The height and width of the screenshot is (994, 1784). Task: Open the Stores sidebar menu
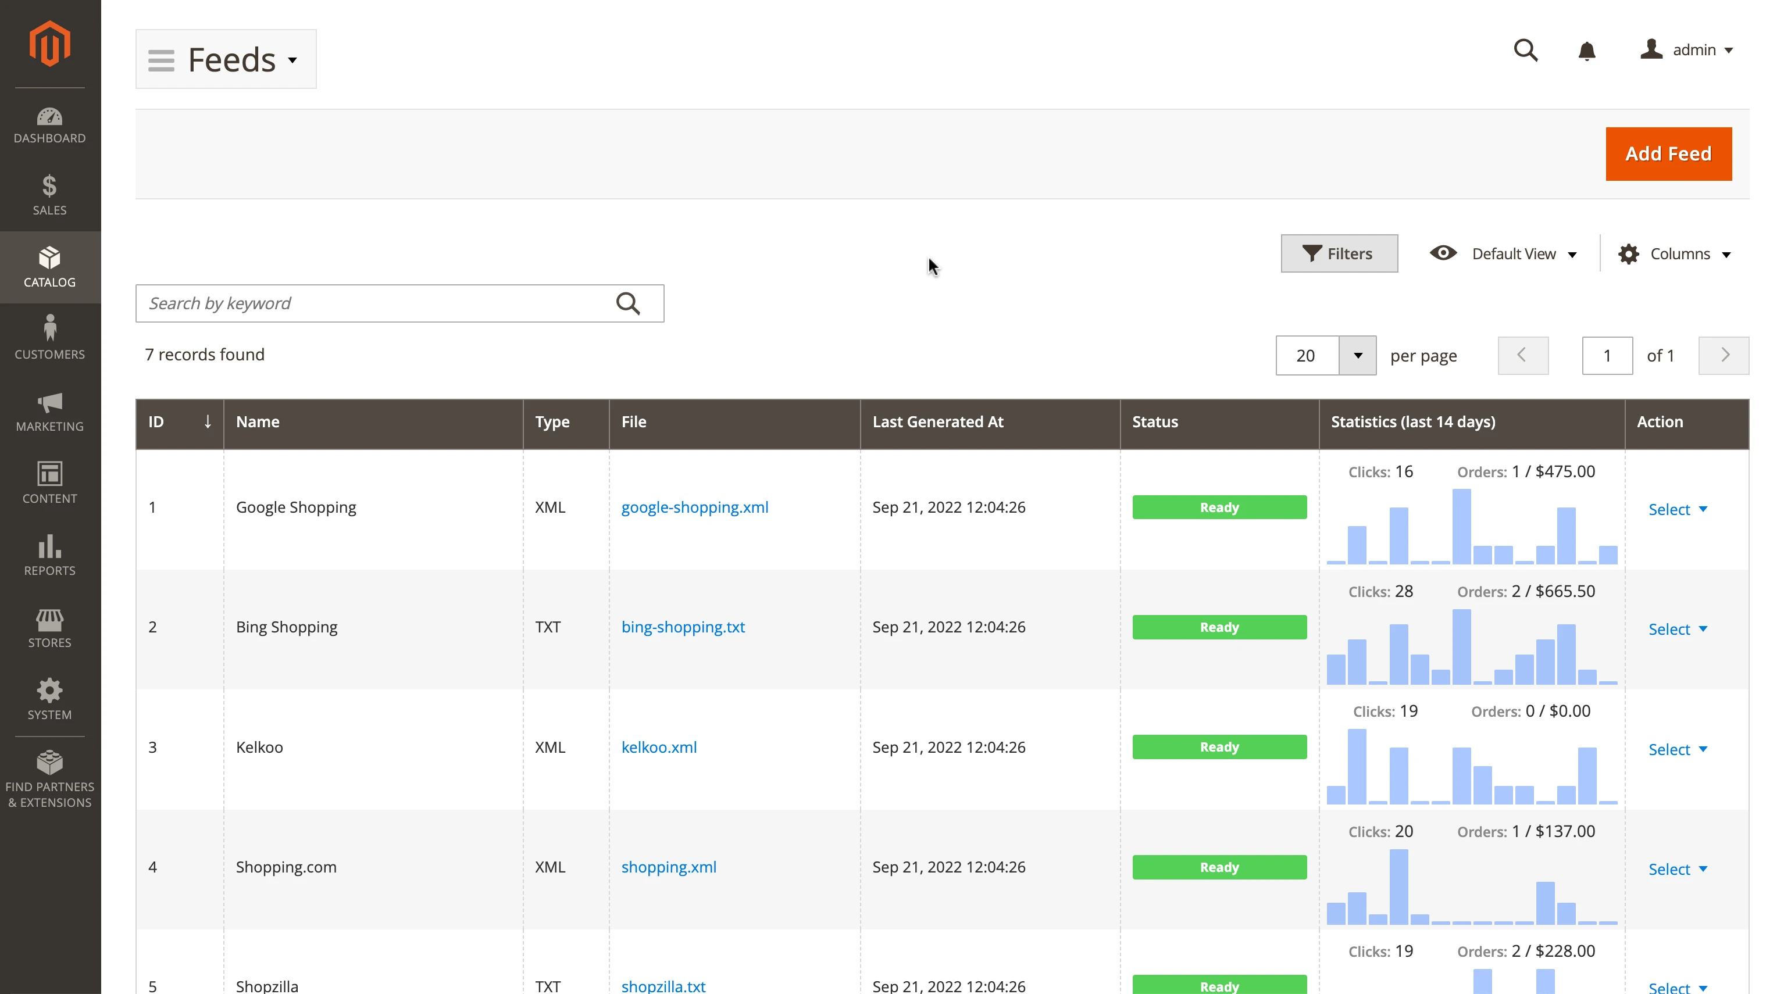coord(50,627)
